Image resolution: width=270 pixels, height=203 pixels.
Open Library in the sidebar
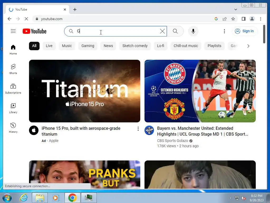13,108
